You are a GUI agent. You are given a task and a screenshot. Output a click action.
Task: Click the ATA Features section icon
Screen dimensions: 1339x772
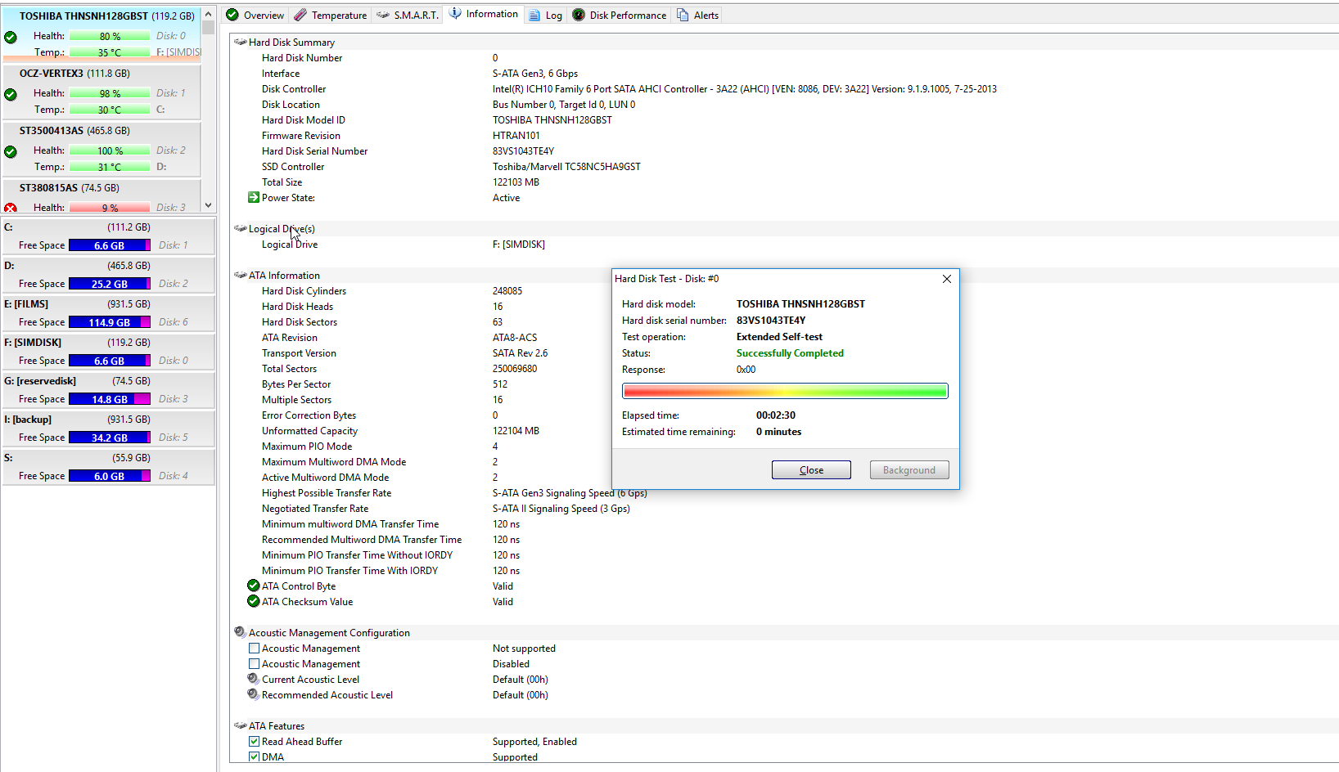click(240, 725)
